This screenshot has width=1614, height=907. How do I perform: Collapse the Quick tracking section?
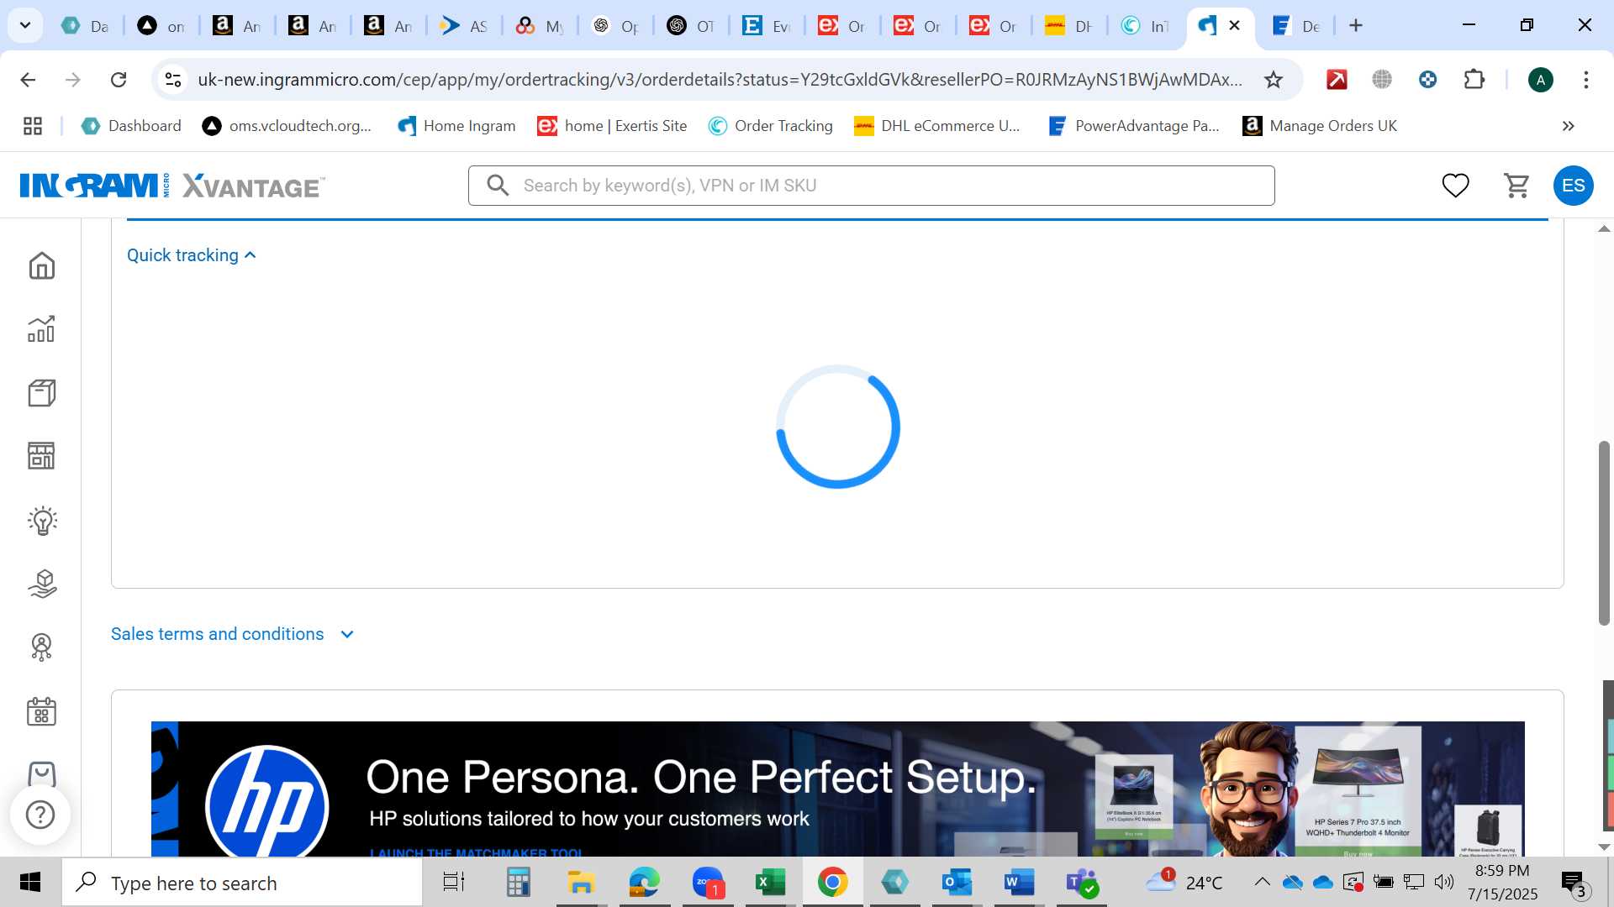[x=191, y=255]
